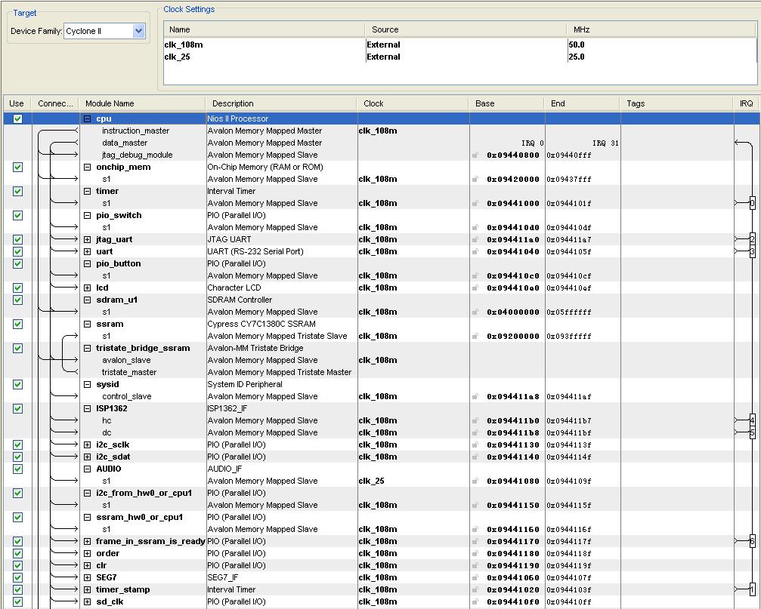
Task: Click the lock icon for ISP1362 hc base
Action: 475,420
